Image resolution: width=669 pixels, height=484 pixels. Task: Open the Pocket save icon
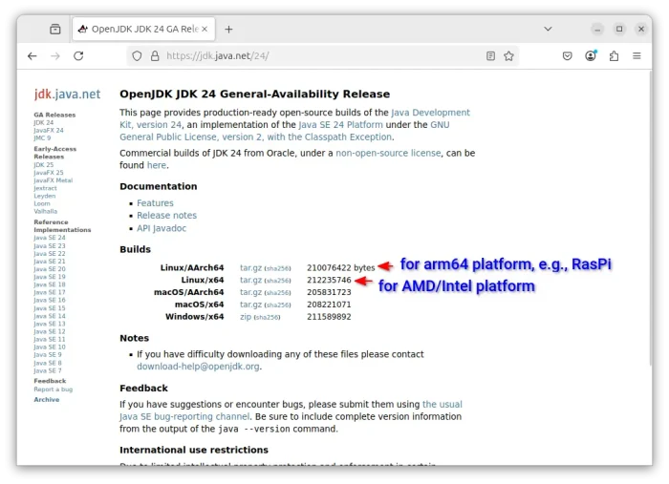tap(567, 55)
